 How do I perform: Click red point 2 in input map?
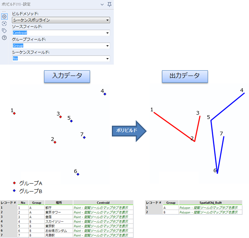tap(55, 142)
